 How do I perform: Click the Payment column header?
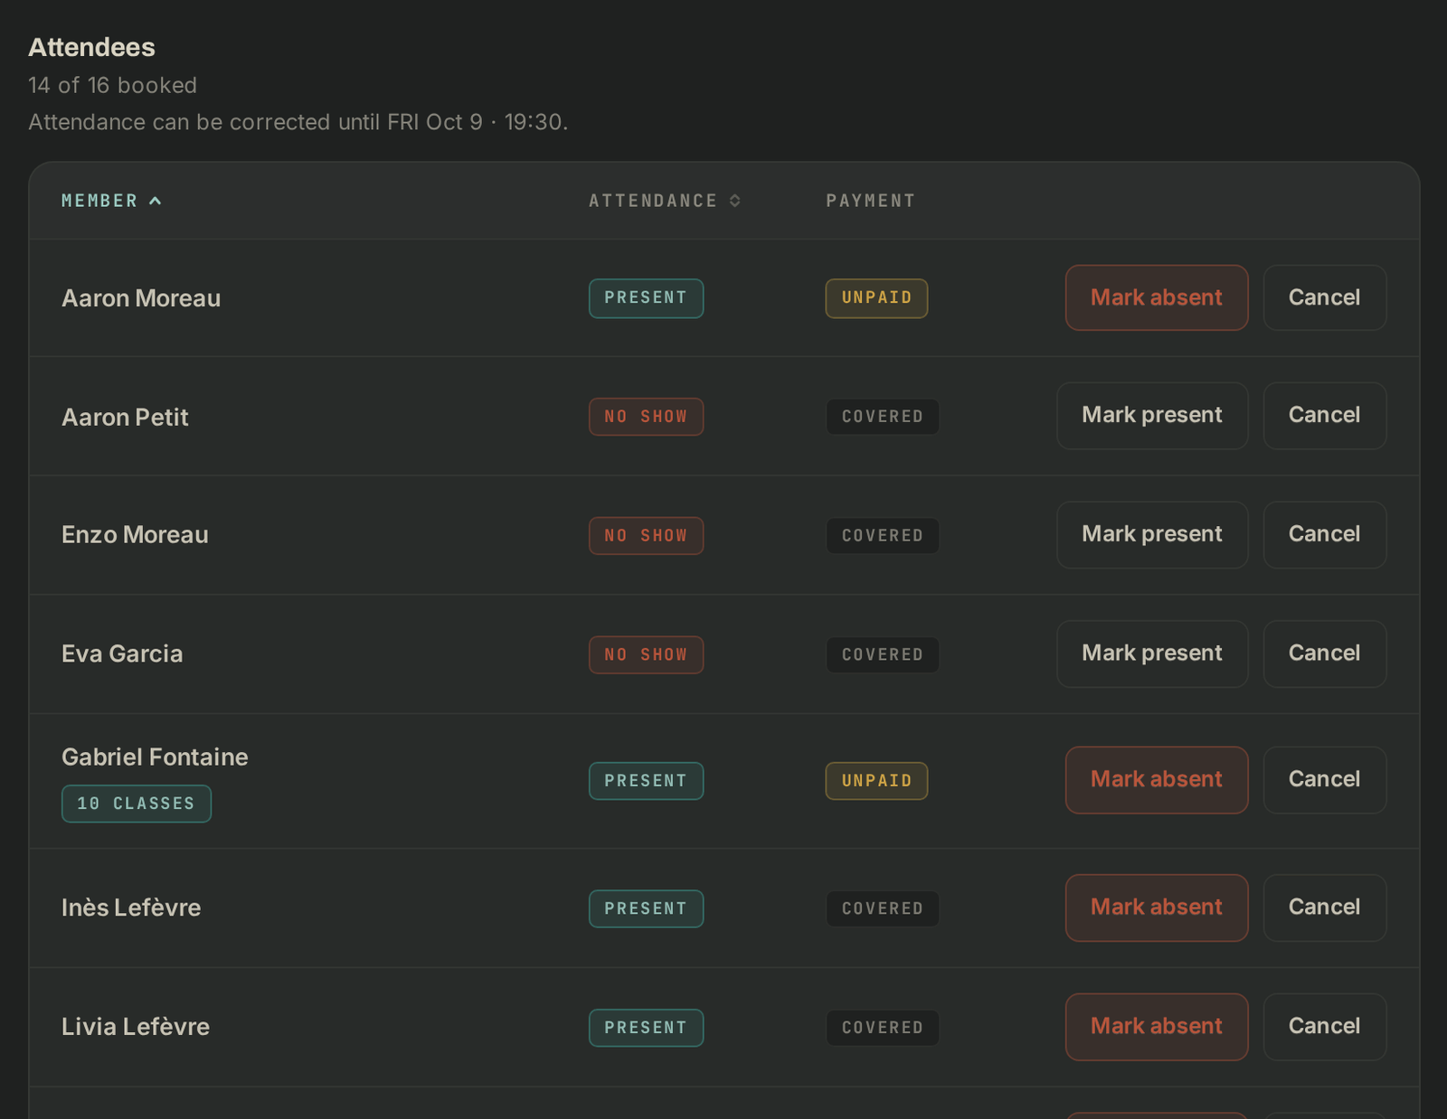870,201
